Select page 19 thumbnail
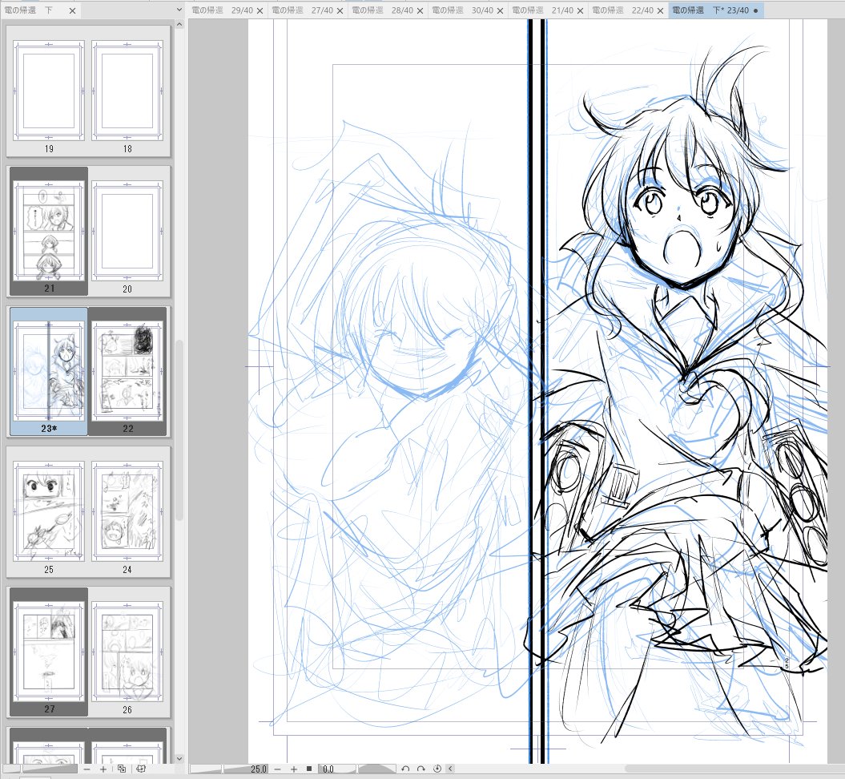 pyautogui.click(x=49, y=91)
